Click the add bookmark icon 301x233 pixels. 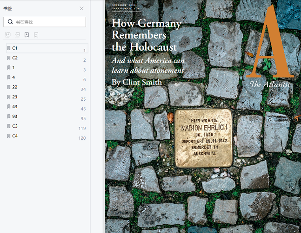(27, 35)
